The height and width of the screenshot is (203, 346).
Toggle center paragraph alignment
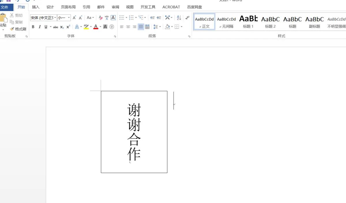[128, 27]
